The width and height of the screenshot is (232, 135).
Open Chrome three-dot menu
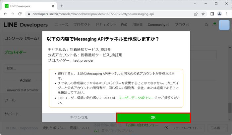(227, 14)
